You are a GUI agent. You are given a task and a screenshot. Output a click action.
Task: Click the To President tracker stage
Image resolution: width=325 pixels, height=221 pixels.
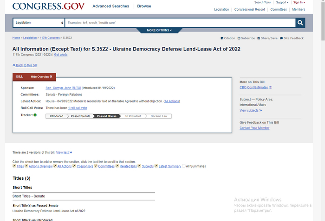(x=133, y=116)
